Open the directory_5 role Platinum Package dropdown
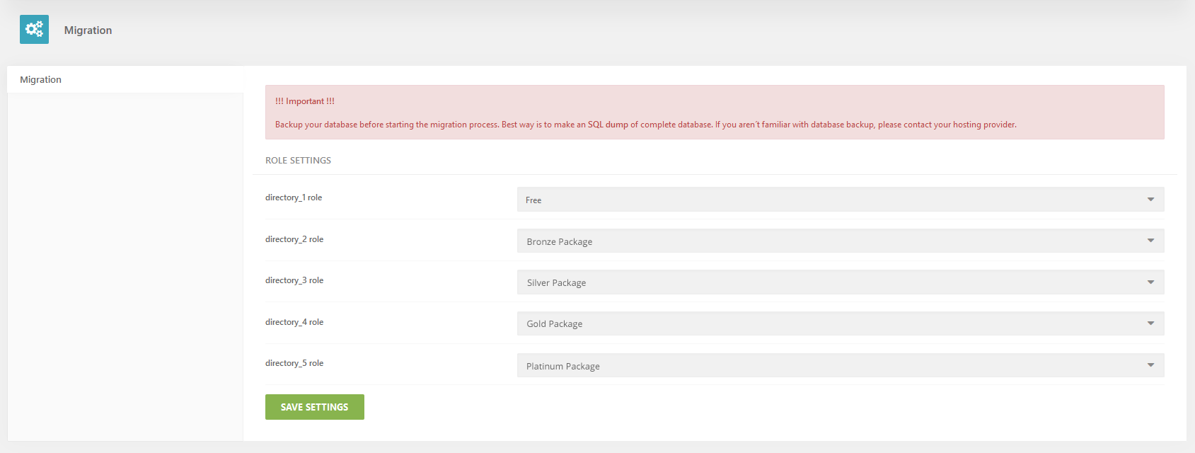This screenshot has width=1195, height=453. coord(841,365)
